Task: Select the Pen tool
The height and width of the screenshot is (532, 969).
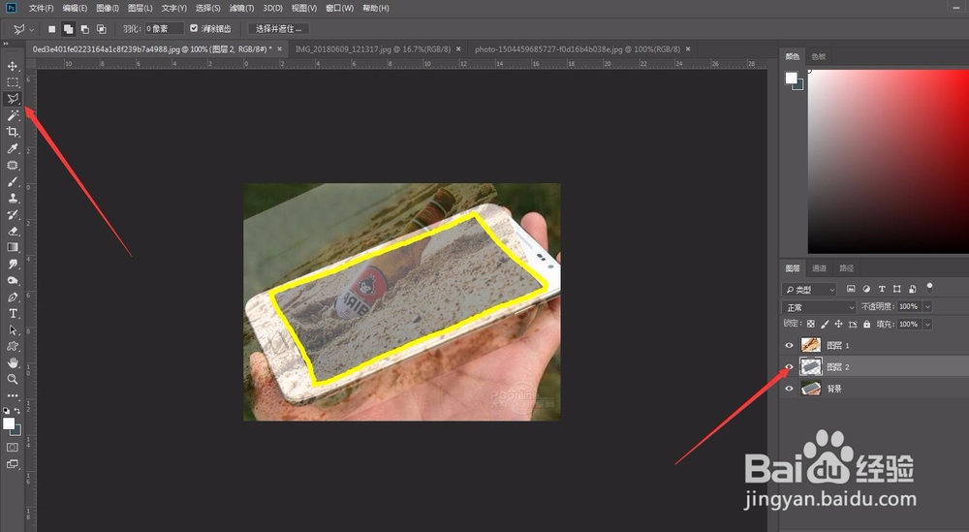Action: [13, 297]
